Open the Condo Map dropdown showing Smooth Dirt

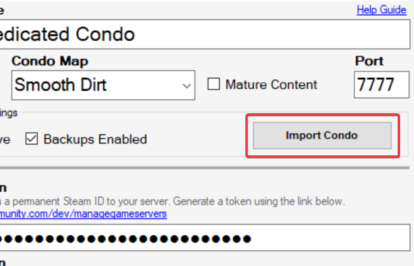pos(103,86)
